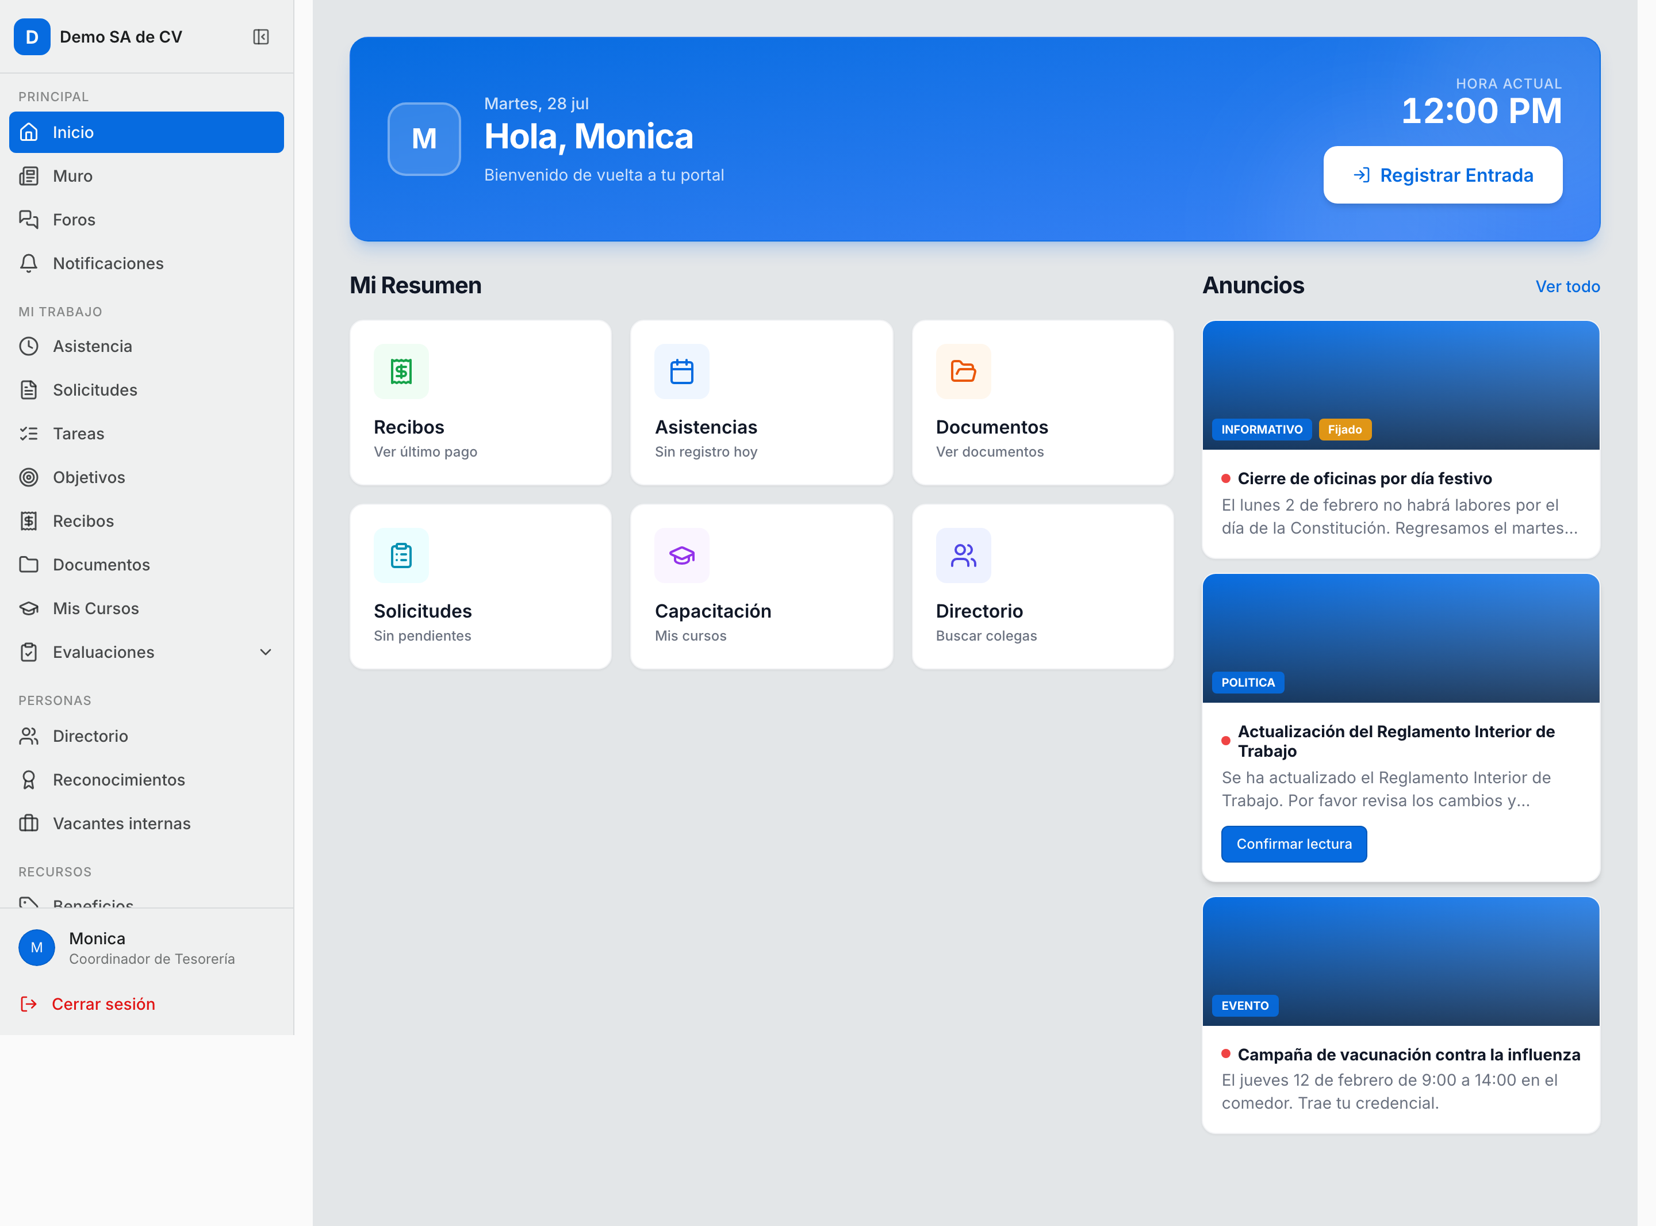This screenshot has height=1226, width=1656.
Task: Open Solicitudes in the sidebar menu
Action: pos(146,390)
